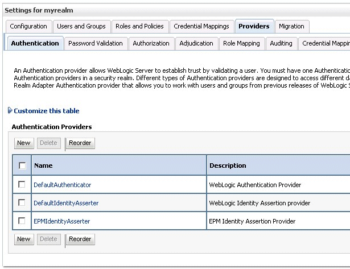Open the EPMIdentityAsserter provider link

(x=61, y=221)
